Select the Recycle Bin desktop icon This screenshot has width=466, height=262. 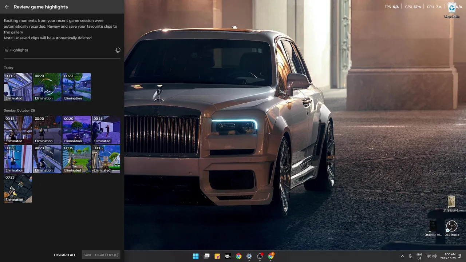pos(452,10)
